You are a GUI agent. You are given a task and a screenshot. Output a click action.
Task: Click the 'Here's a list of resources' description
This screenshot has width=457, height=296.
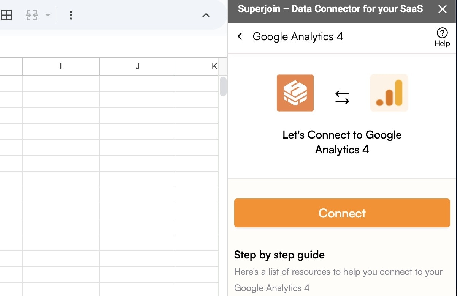338,280
